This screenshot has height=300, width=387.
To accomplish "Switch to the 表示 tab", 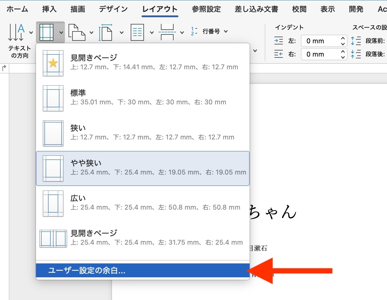I will (x=328, y=9).
